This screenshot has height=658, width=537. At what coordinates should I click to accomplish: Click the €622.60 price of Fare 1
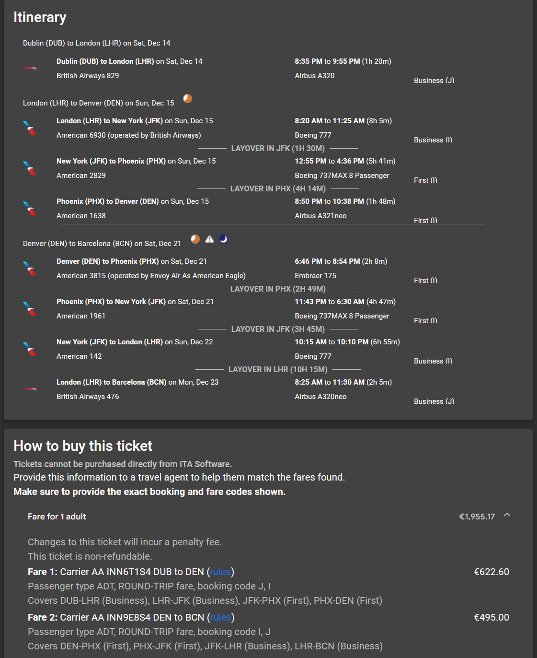tap(491, 572)
